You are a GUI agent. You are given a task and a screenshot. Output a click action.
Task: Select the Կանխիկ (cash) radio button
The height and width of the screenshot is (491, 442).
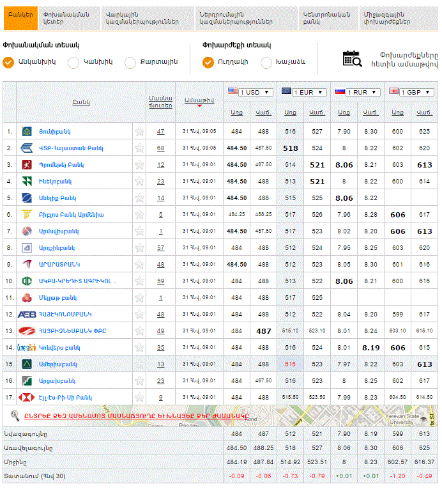tap(73, 63)
